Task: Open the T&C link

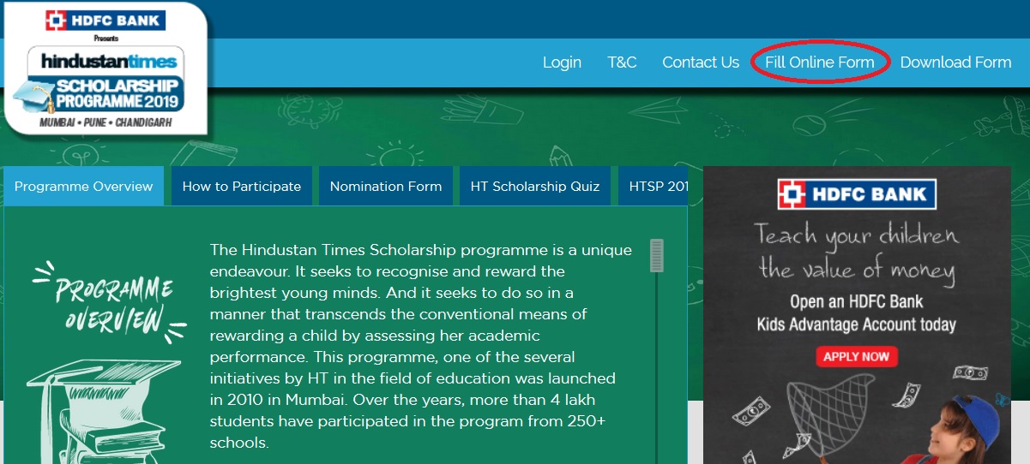Action: coord(622,62)
